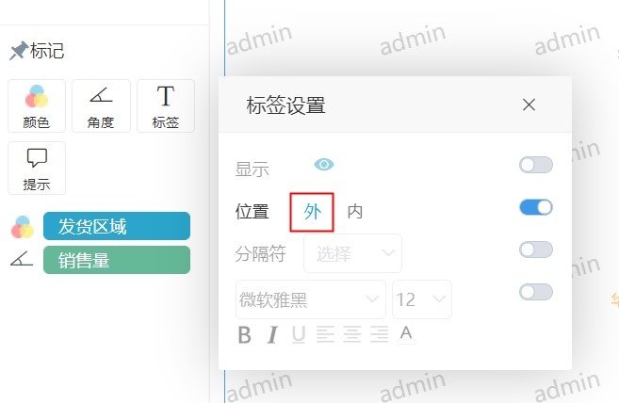The width and height of the screenshot is (619, 403).
Task: Select the 销售量 field pill
Action: point(117,260)
